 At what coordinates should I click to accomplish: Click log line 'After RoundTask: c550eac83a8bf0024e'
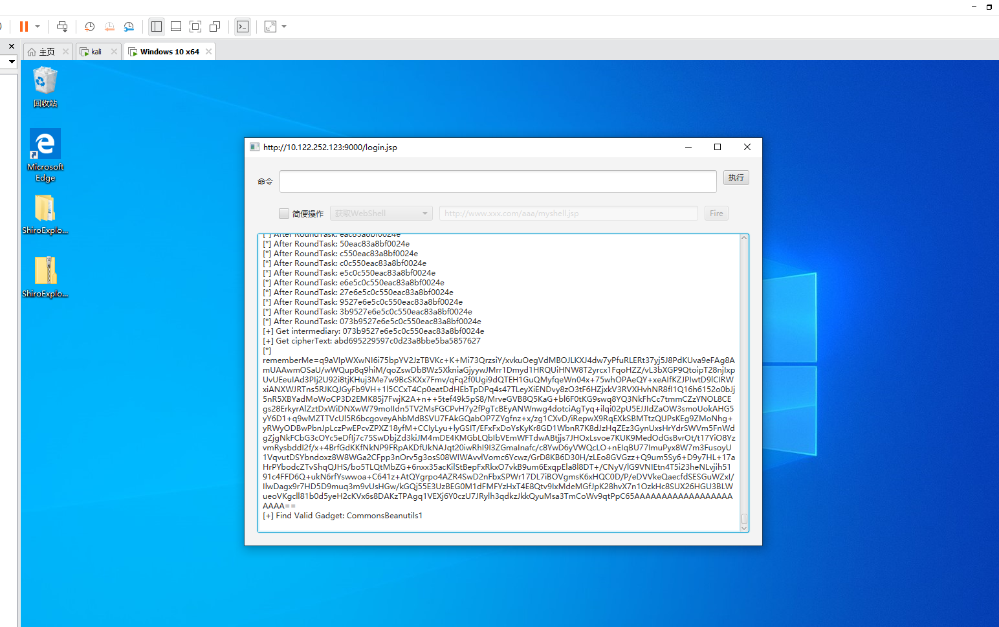tap(340, 254)
